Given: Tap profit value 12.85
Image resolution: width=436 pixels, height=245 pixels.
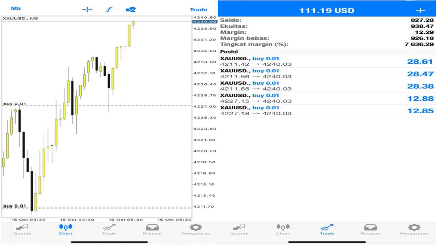Looking at the screenshot, I should (x=420, y=111).
